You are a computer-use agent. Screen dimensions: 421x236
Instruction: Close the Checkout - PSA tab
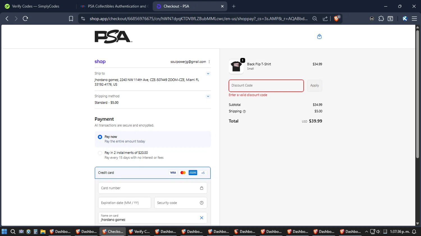coord(222,6)
